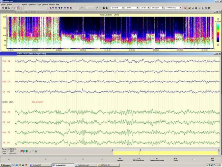Click the left arrow of the recording scrollbar
222x167 pixels.
[112, 150]
